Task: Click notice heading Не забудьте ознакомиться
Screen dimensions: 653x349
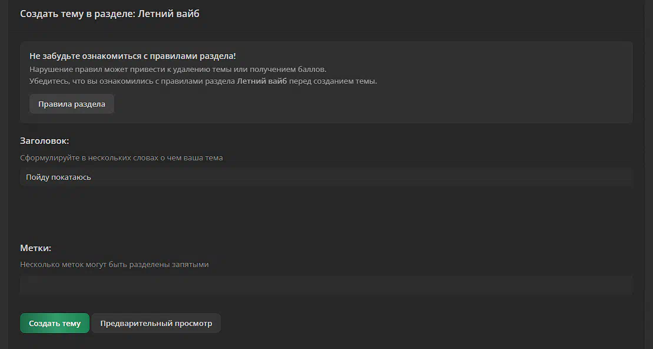Action: tap(132, 56)
